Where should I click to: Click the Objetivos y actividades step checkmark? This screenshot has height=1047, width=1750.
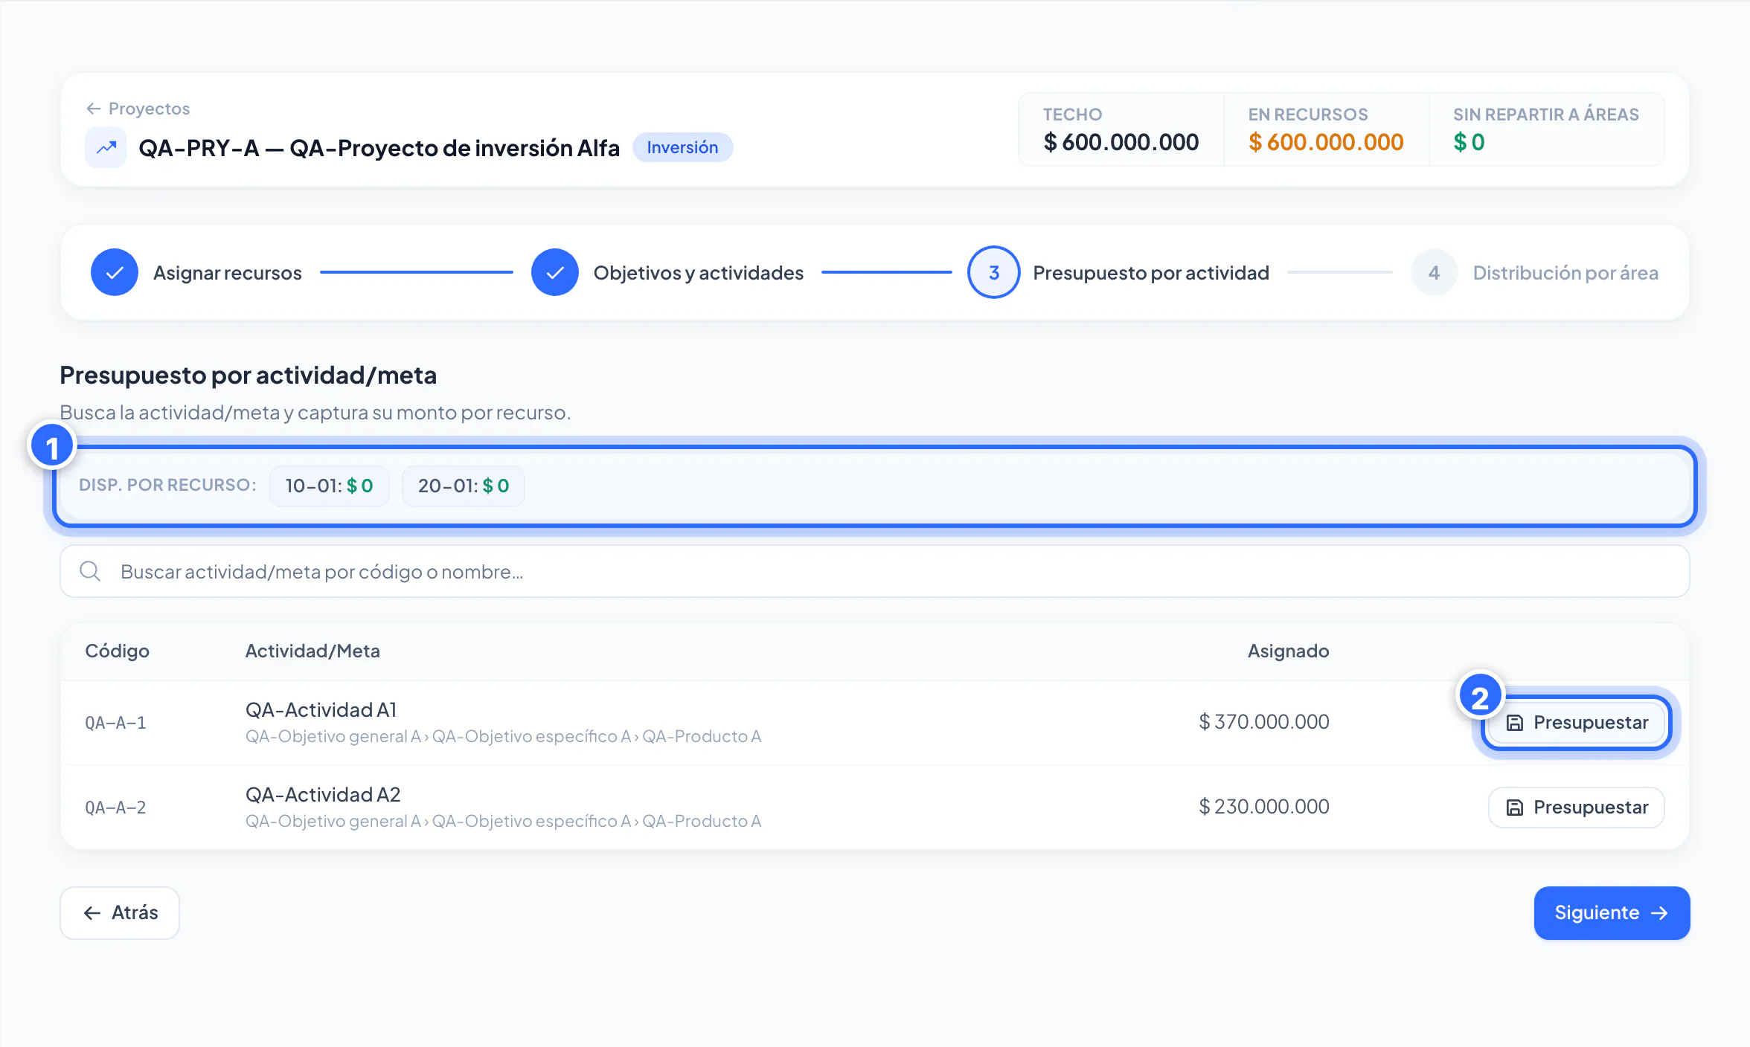[555, 273]
